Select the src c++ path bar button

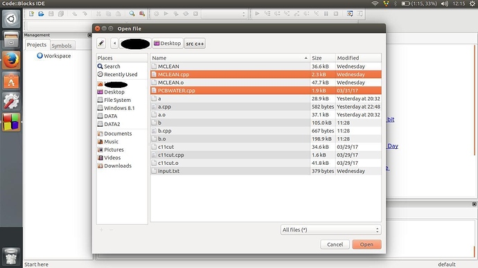(x=195, y=44)
